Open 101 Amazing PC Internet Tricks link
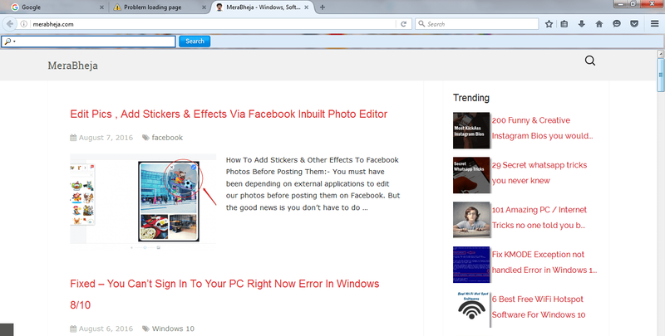 click(539, 217)
